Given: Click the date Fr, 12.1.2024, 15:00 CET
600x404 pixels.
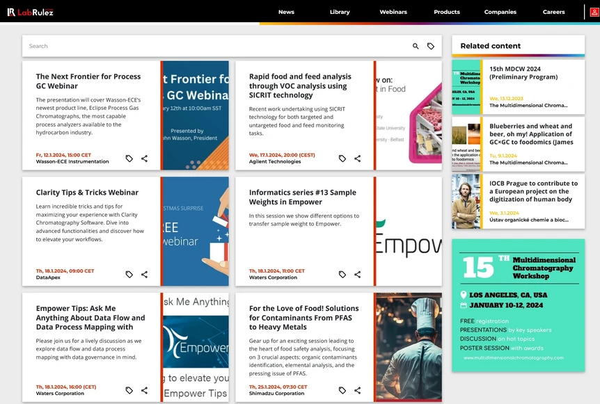Looking at the screenshot, I should (x=63, y=155).
